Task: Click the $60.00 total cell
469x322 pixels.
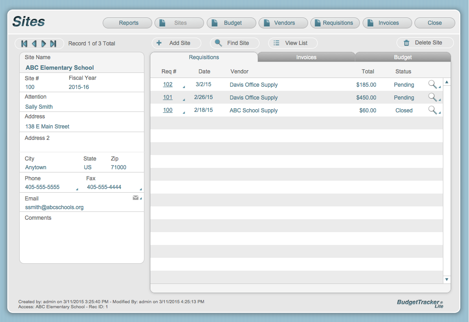Action: (368, 111)
